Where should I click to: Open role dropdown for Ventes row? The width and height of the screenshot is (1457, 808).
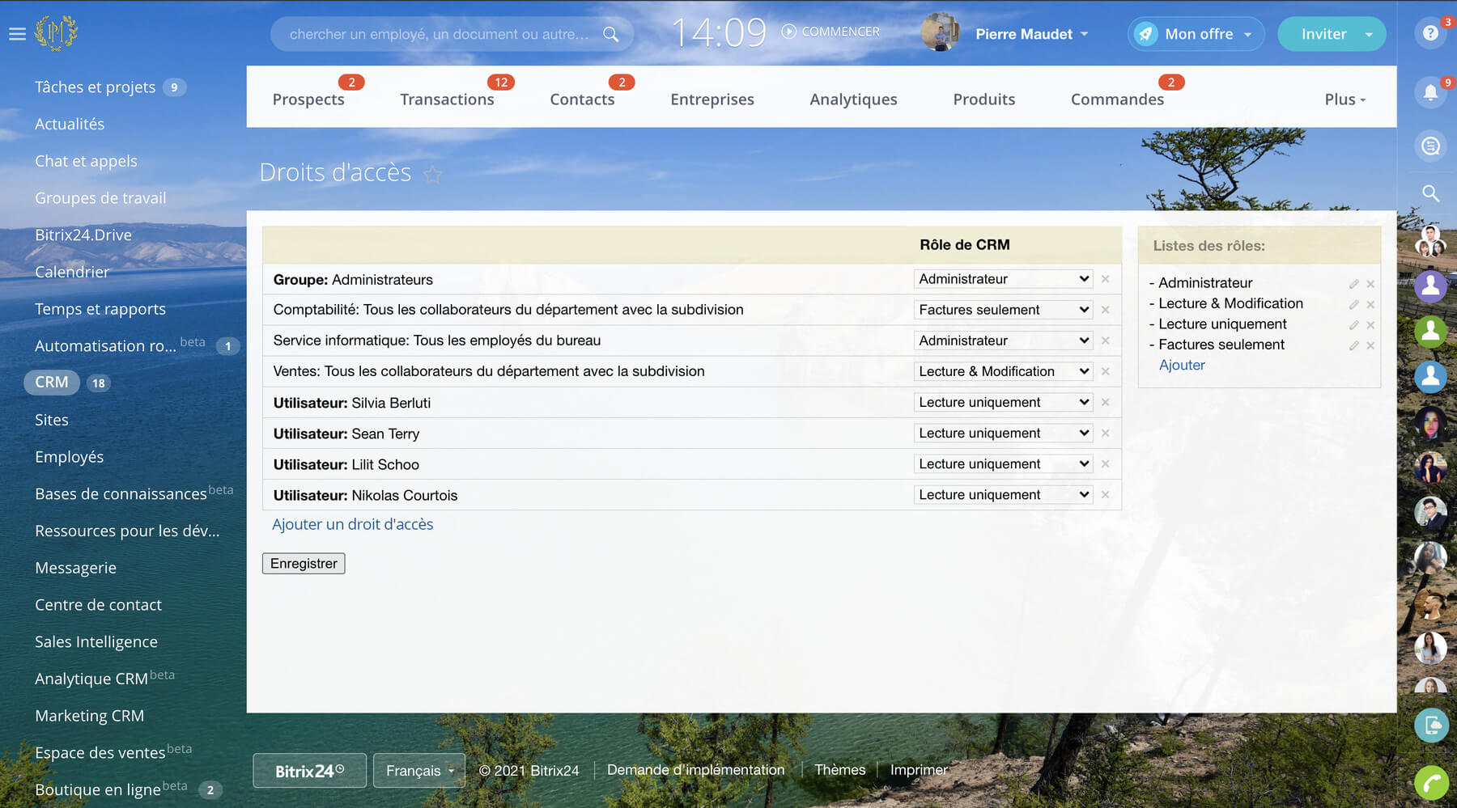click(1003, 371)
